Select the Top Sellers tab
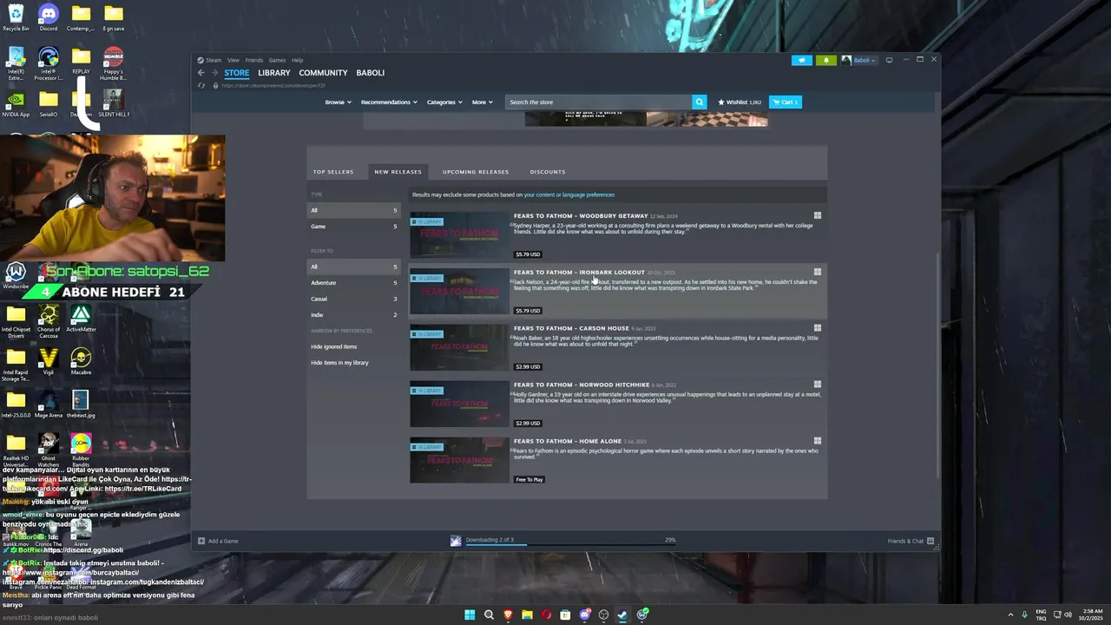Image resolution: width=1111 pixels, height=625 pixels. pos(333,172)
